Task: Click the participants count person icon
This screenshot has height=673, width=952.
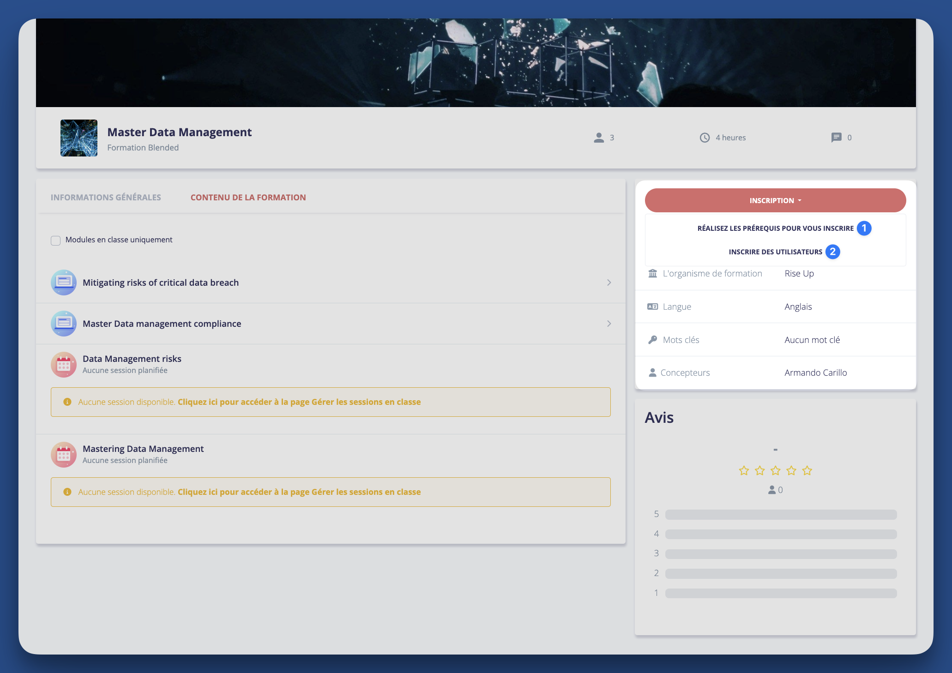Action: click(x=599, y=138)
